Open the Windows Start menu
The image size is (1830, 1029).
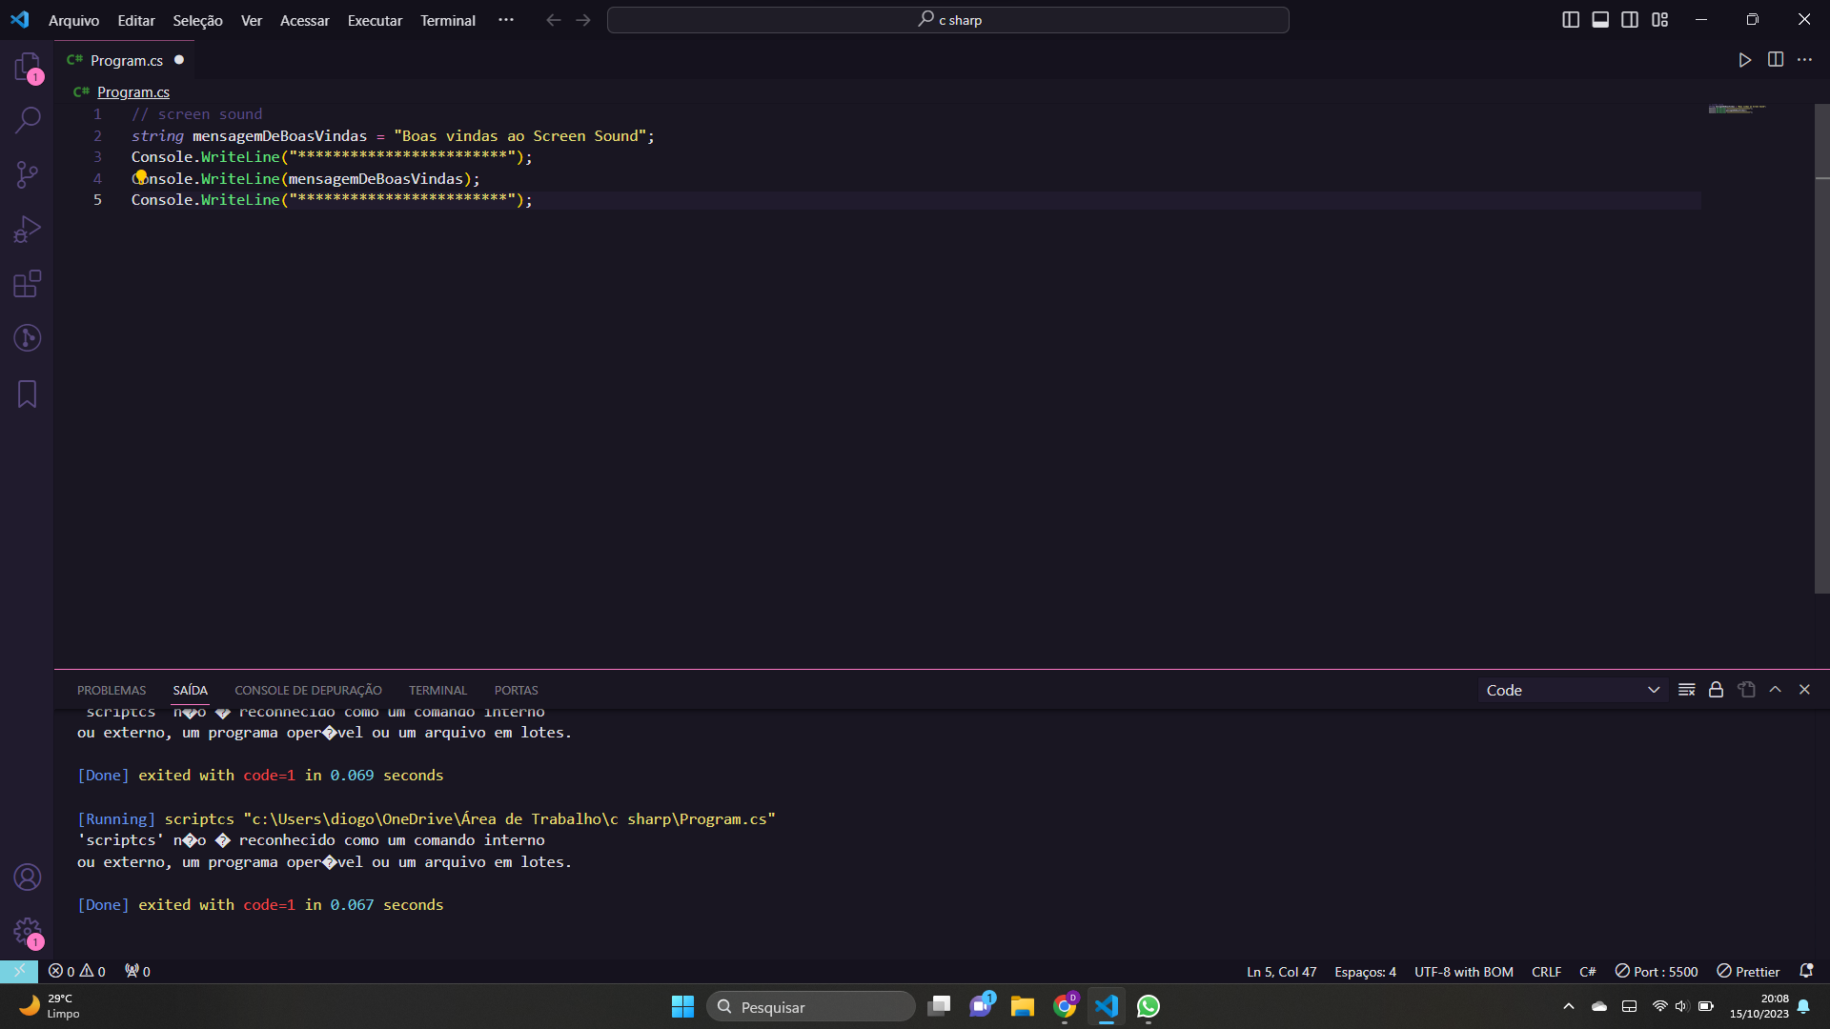pos(682,1006)
